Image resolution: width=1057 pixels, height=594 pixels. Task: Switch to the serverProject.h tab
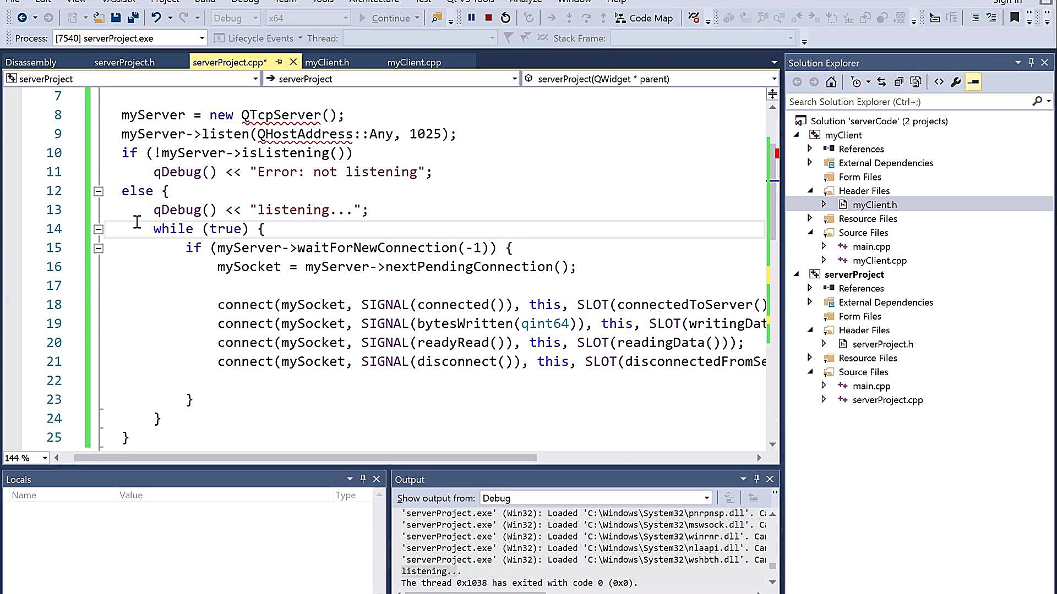click(x=124, y=62)
